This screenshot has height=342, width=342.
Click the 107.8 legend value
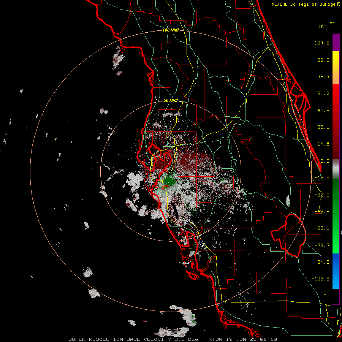[x=322, y=43]
